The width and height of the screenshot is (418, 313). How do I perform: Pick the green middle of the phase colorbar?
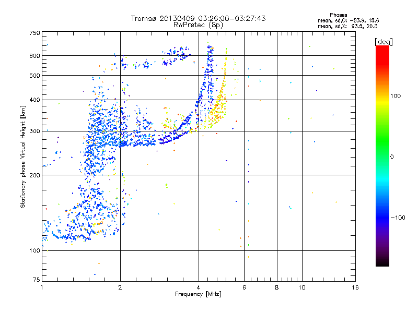pos(382,141)
